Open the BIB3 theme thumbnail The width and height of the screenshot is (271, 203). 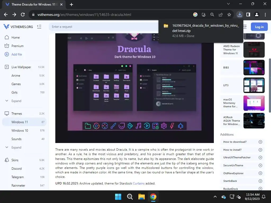pyautogui.click(x=254, y=67)
